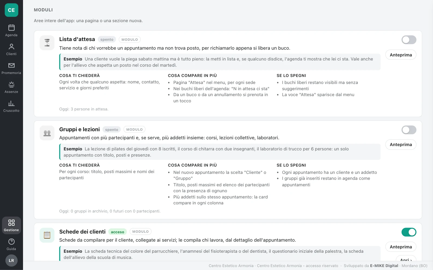Click 'La voce "Attesa" sparisce dal menu' bullet
The height and width of the screenshot is (270, 433).
[318, 95]
